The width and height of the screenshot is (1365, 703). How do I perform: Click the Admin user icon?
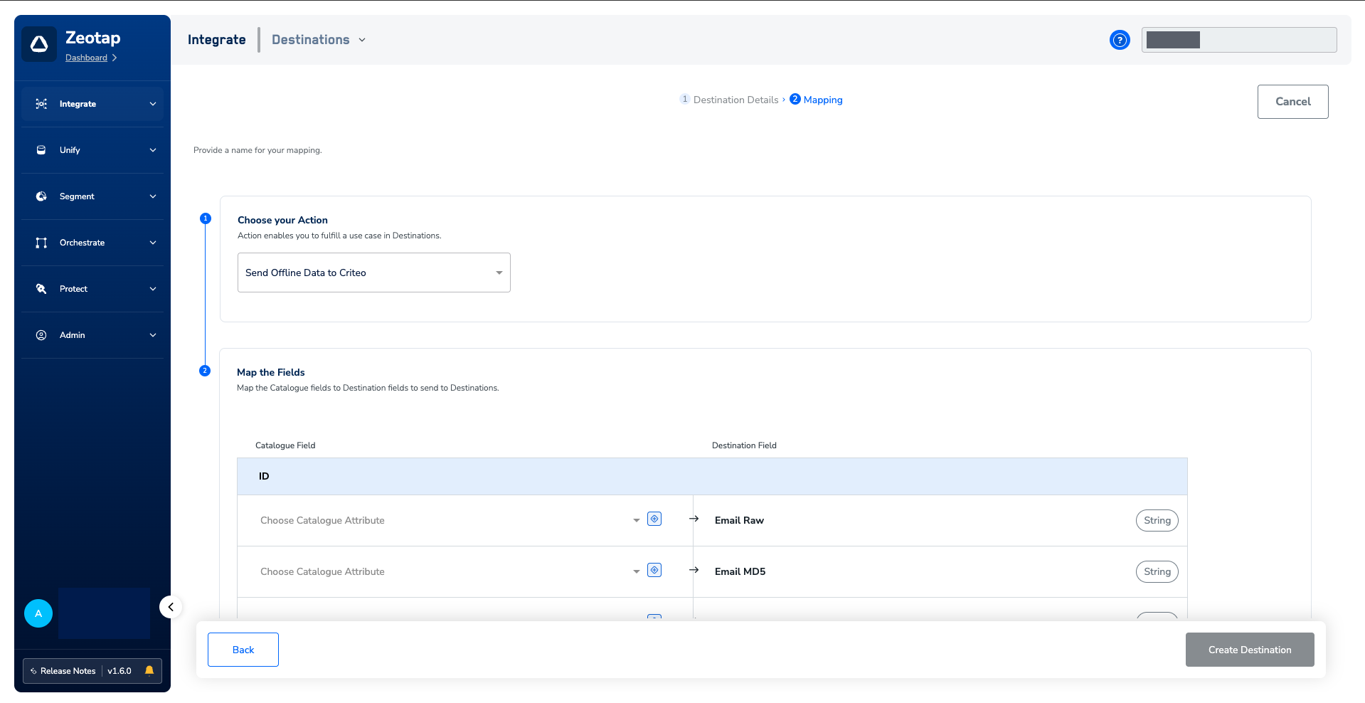coord(41,335)
